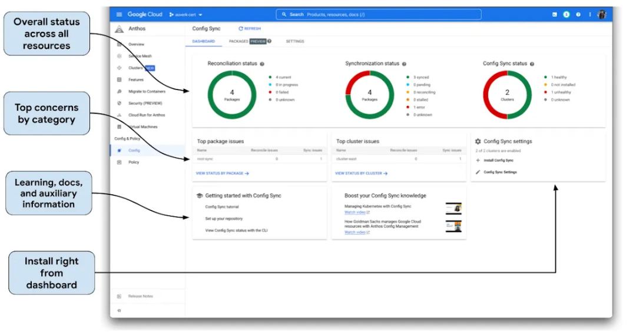Click the Google Cloud logo
Screen dimensions: 636x332
[x=145, y=15]
